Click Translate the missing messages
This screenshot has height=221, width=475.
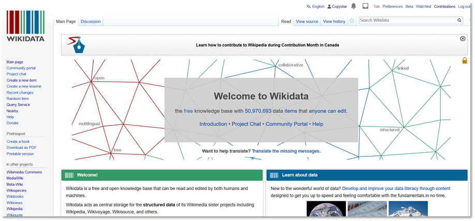point(286,151)
